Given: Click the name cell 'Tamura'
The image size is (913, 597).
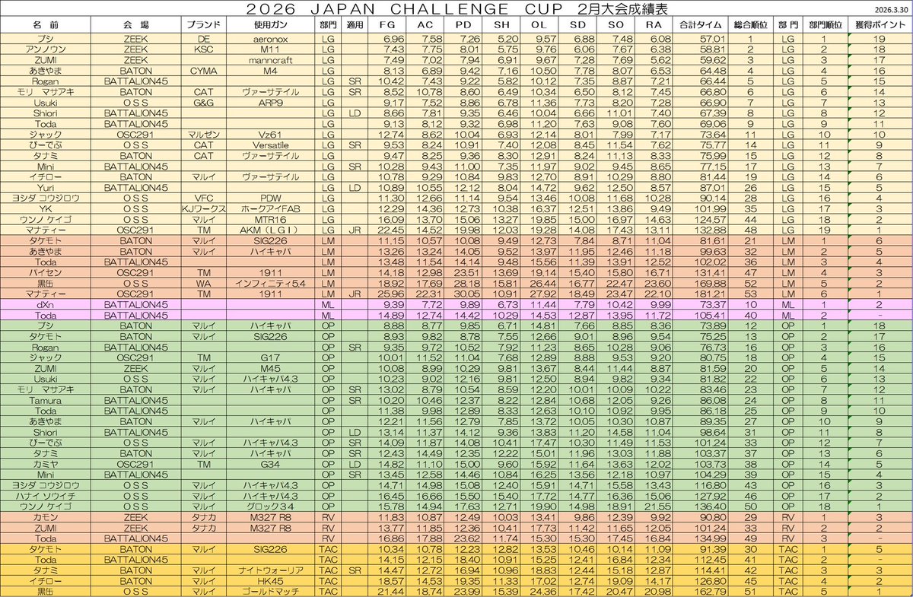Looking at the screenshot, I should point(46,399).
